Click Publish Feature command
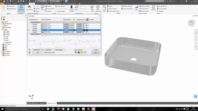Viewport: 198px width, 111px height. pos(144,6)
